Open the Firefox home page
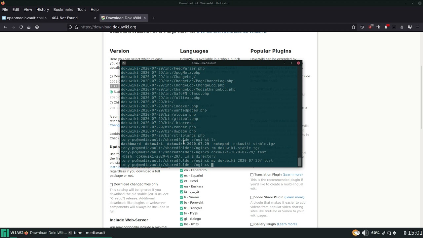Viewport: 423px width, 238px height. pyautogui.click(x=29, y=27)
